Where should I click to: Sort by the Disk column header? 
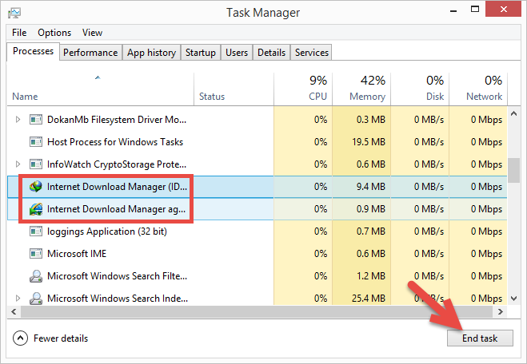pyautogui.click(x=420, y=89)
